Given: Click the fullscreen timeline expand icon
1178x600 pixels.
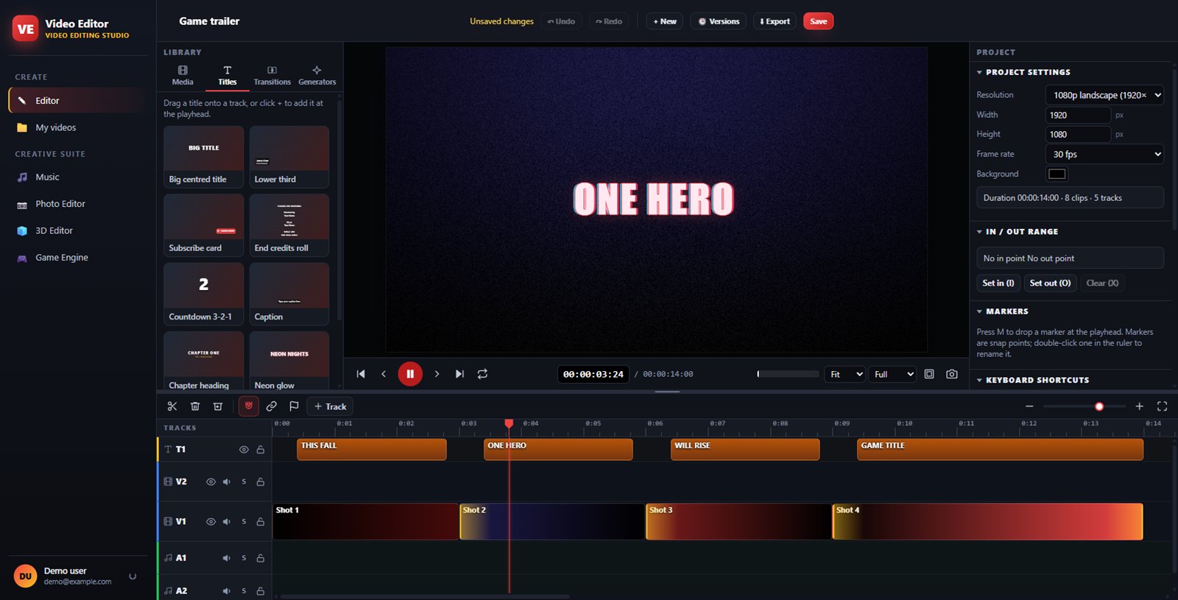Looking at the screenshot, I should [1162, 406].
